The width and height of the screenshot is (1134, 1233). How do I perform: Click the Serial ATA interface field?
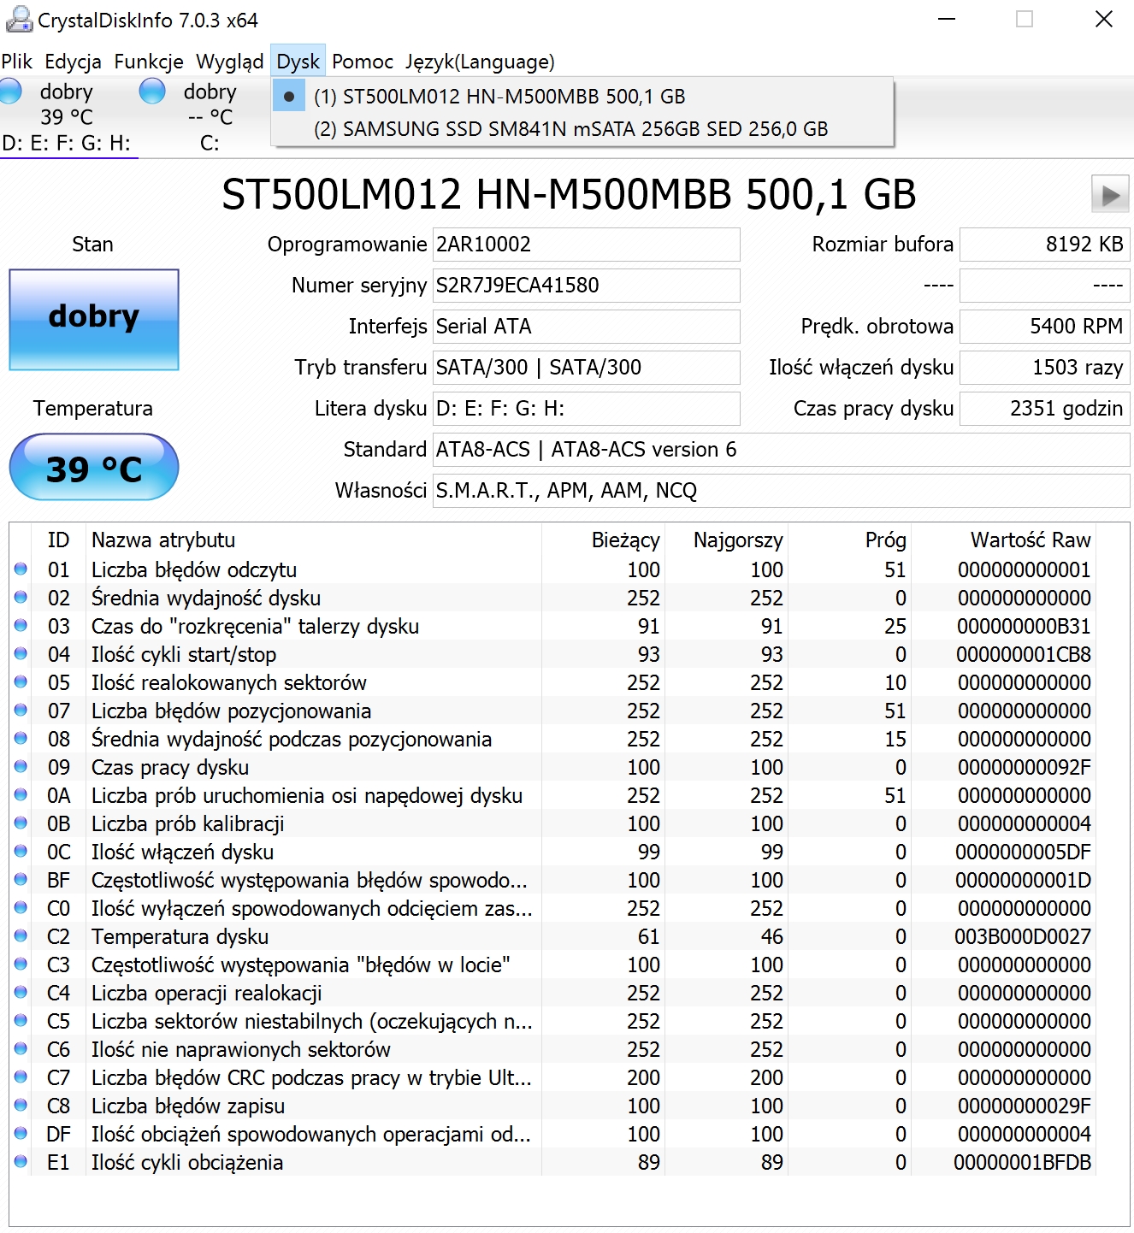point(586,327)
